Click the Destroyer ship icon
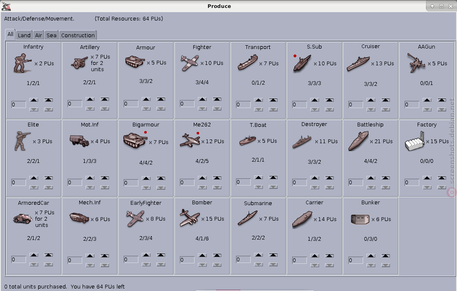Screen dimensions: 457x291 (x=302, y=142)
